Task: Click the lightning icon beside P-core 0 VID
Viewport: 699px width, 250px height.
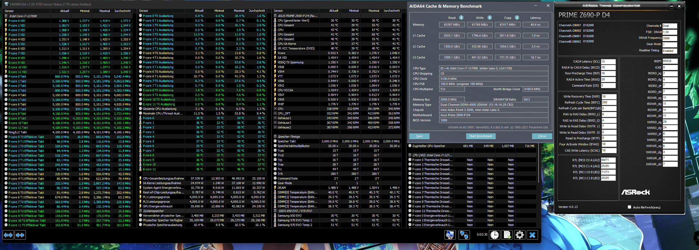Action: [6, 21]
